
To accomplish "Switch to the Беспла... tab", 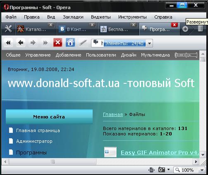I will (119, 29).
